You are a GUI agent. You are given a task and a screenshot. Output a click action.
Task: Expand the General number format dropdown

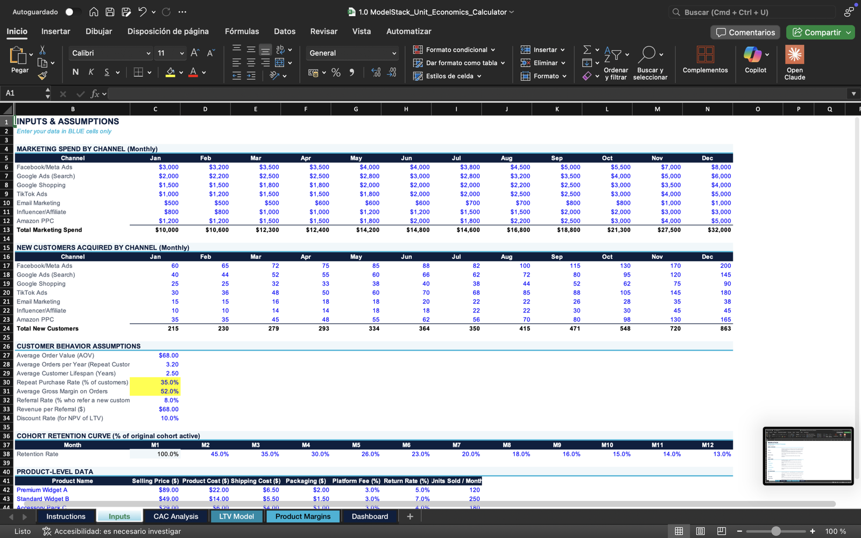pos(394,53)
